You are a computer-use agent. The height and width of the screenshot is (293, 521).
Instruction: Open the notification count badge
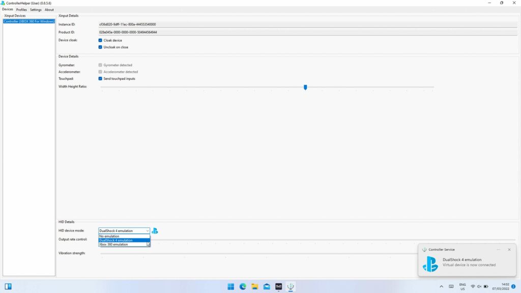click(513, 286)
